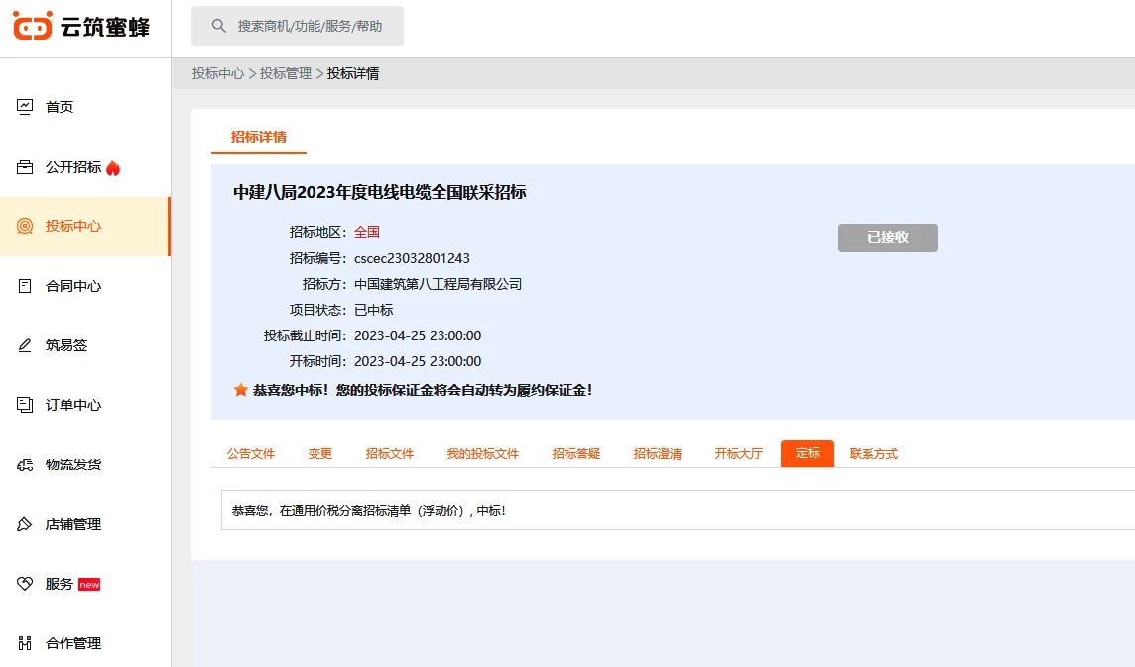The image size is (1135, 667).
Task: Click the bid number cscec23032801243
Action: coord(412,258)
